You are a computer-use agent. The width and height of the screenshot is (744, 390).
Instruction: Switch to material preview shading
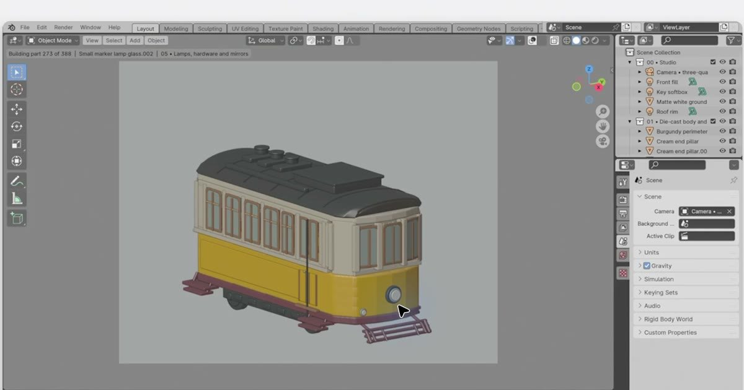pos(585,40)
